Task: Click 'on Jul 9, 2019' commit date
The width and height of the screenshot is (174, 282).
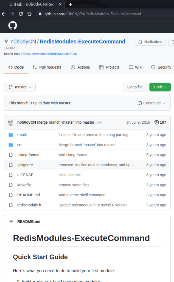Action: (x=138, y=123)
